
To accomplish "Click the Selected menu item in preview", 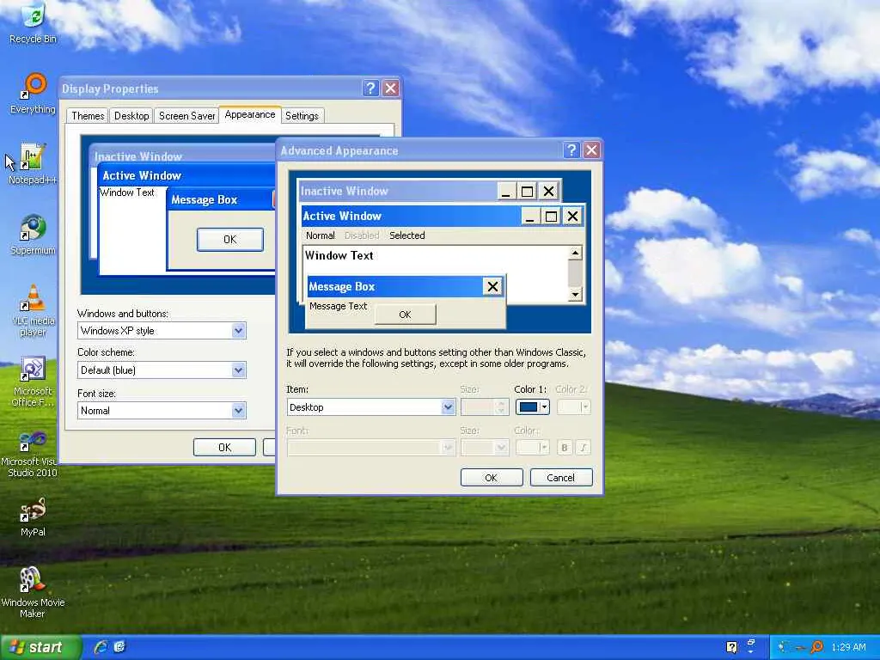I will [406, 235].
